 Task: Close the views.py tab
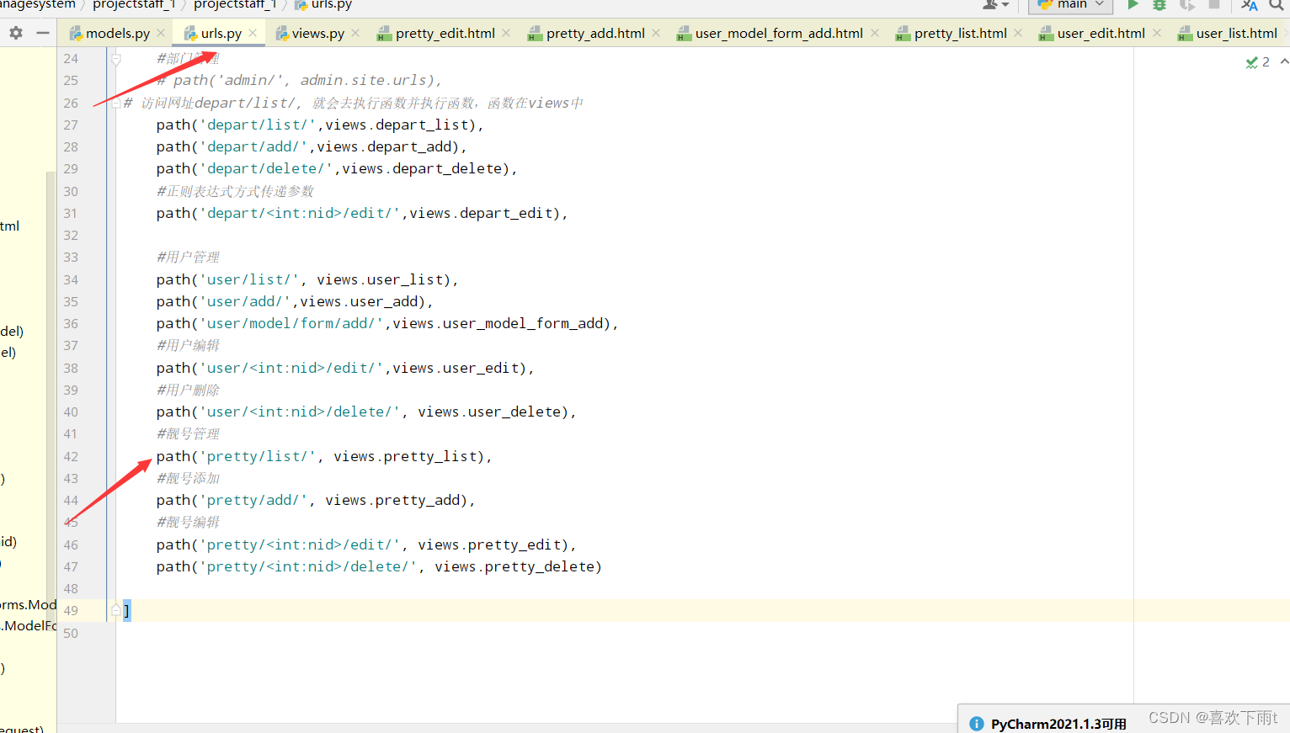pos(355,33)
